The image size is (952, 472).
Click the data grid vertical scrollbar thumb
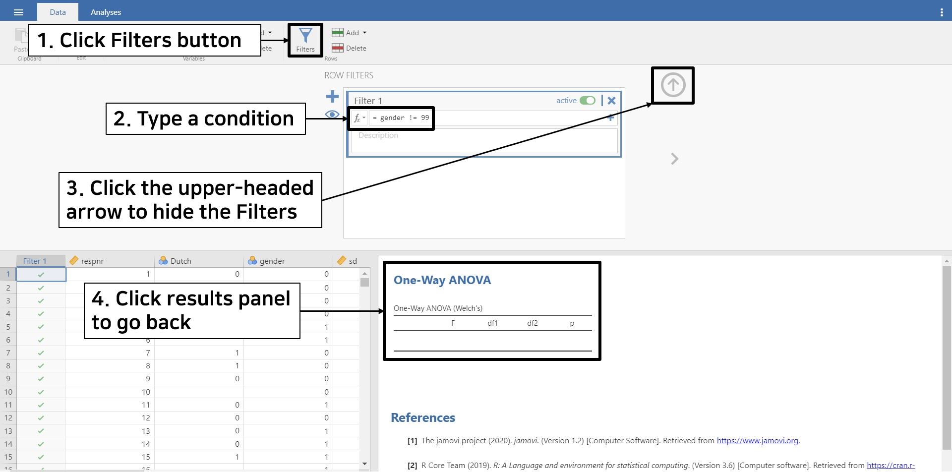pyautogui.click(x=364, y=282)
